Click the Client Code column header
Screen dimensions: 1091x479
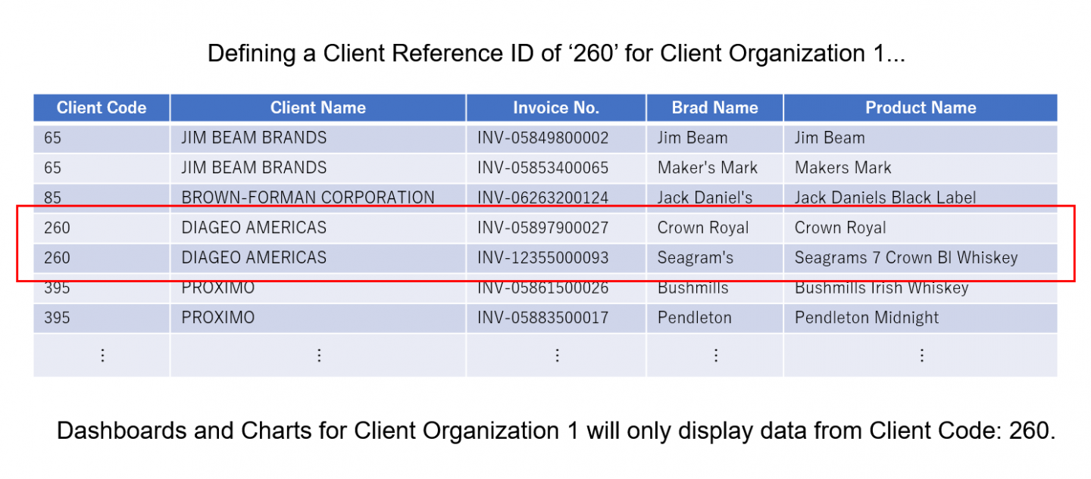point(101,107)
